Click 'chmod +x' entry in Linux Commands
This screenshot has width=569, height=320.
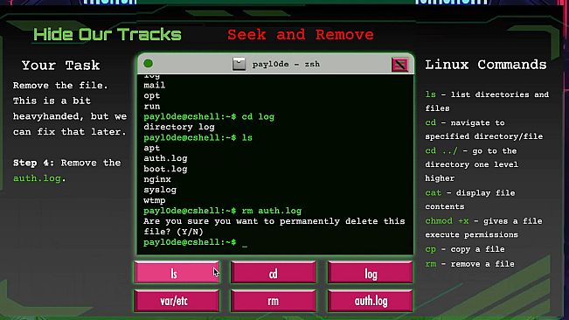tap(483, 228)
